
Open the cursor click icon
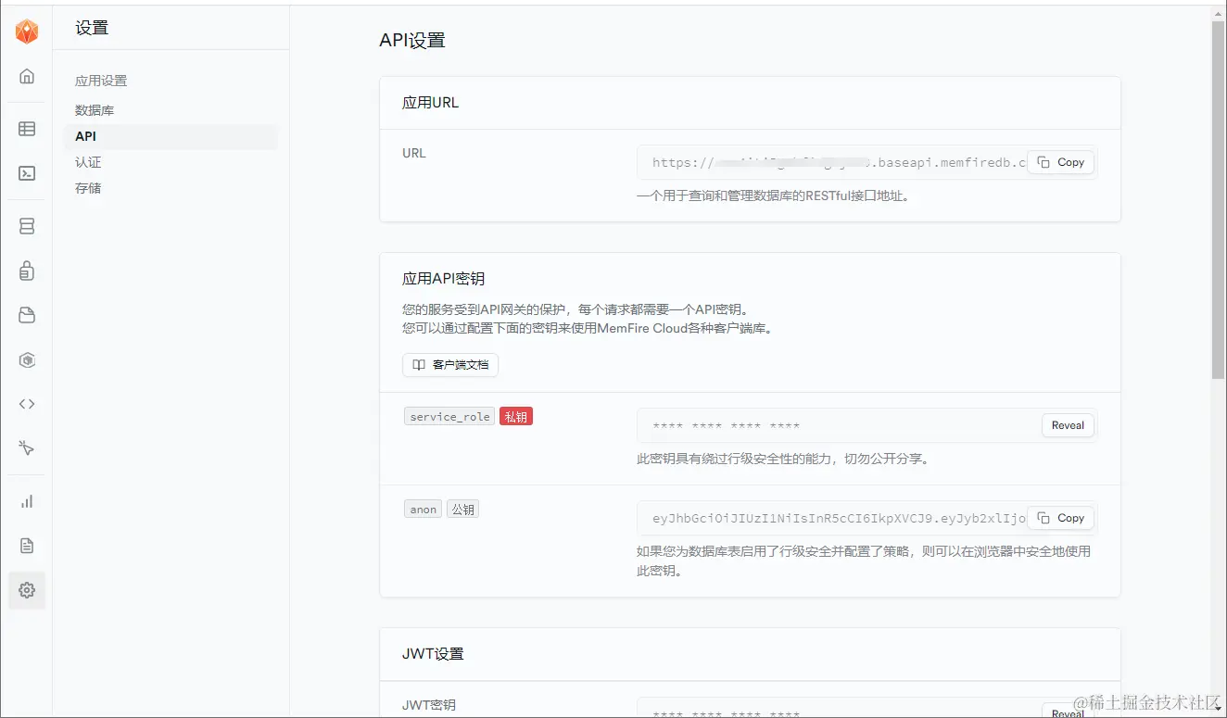(27, 448)
